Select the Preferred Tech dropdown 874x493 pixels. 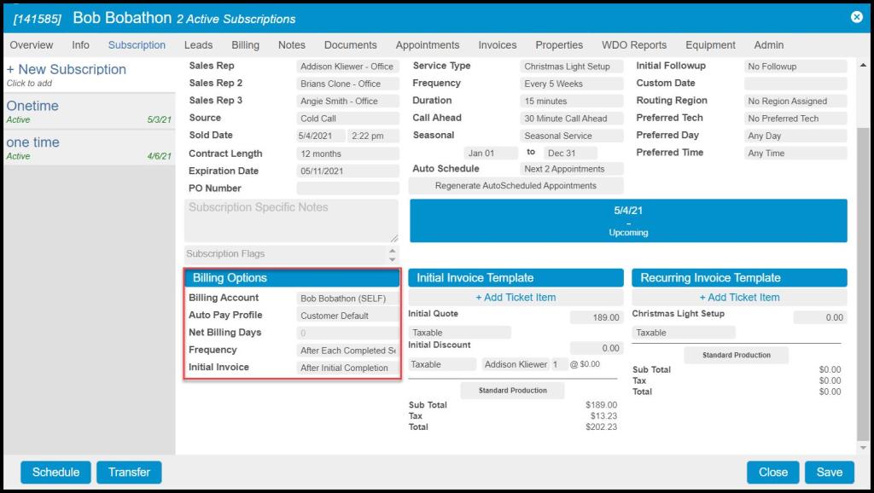coord(795,119)
